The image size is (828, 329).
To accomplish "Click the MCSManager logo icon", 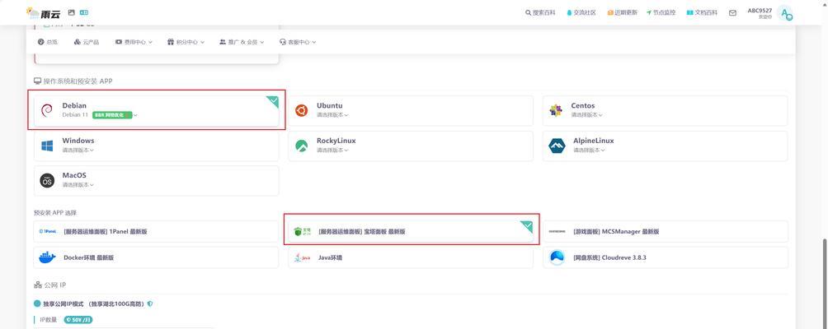I will pyautogui.click(x=557, y=232).
